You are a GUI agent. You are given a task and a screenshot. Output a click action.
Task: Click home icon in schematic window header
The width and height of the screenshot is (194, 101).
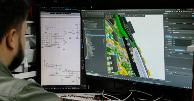[76, 9]
